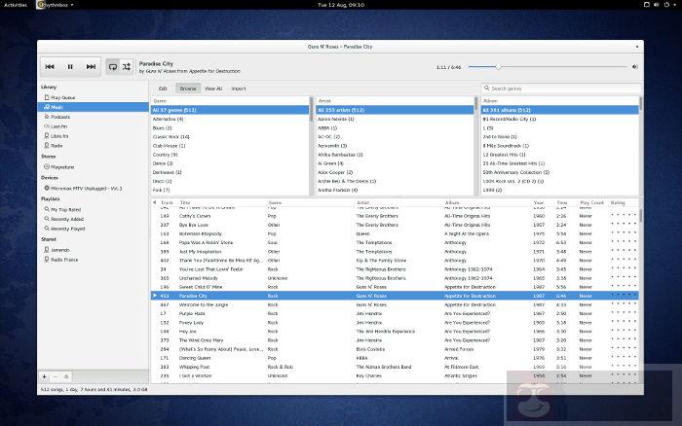The width and height of the screenshot is (682, 426).
Task: Sort tracks by the Track column header
Action: pos(167,203)
